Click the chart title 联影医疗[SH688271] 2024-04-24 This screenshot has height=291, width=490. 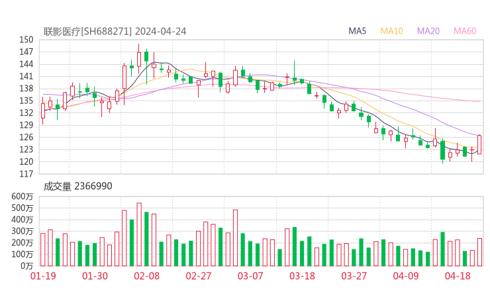(115, 32)
